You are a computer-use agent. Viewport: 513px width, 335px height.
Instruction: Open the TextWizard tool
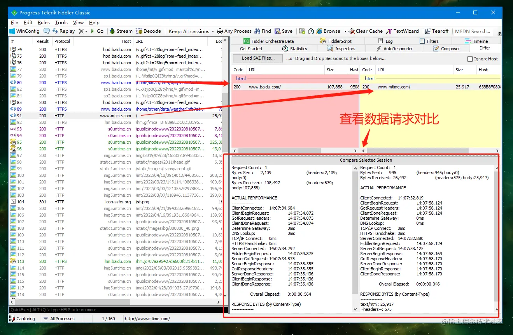pyautogui.click(x=403, y=31)
